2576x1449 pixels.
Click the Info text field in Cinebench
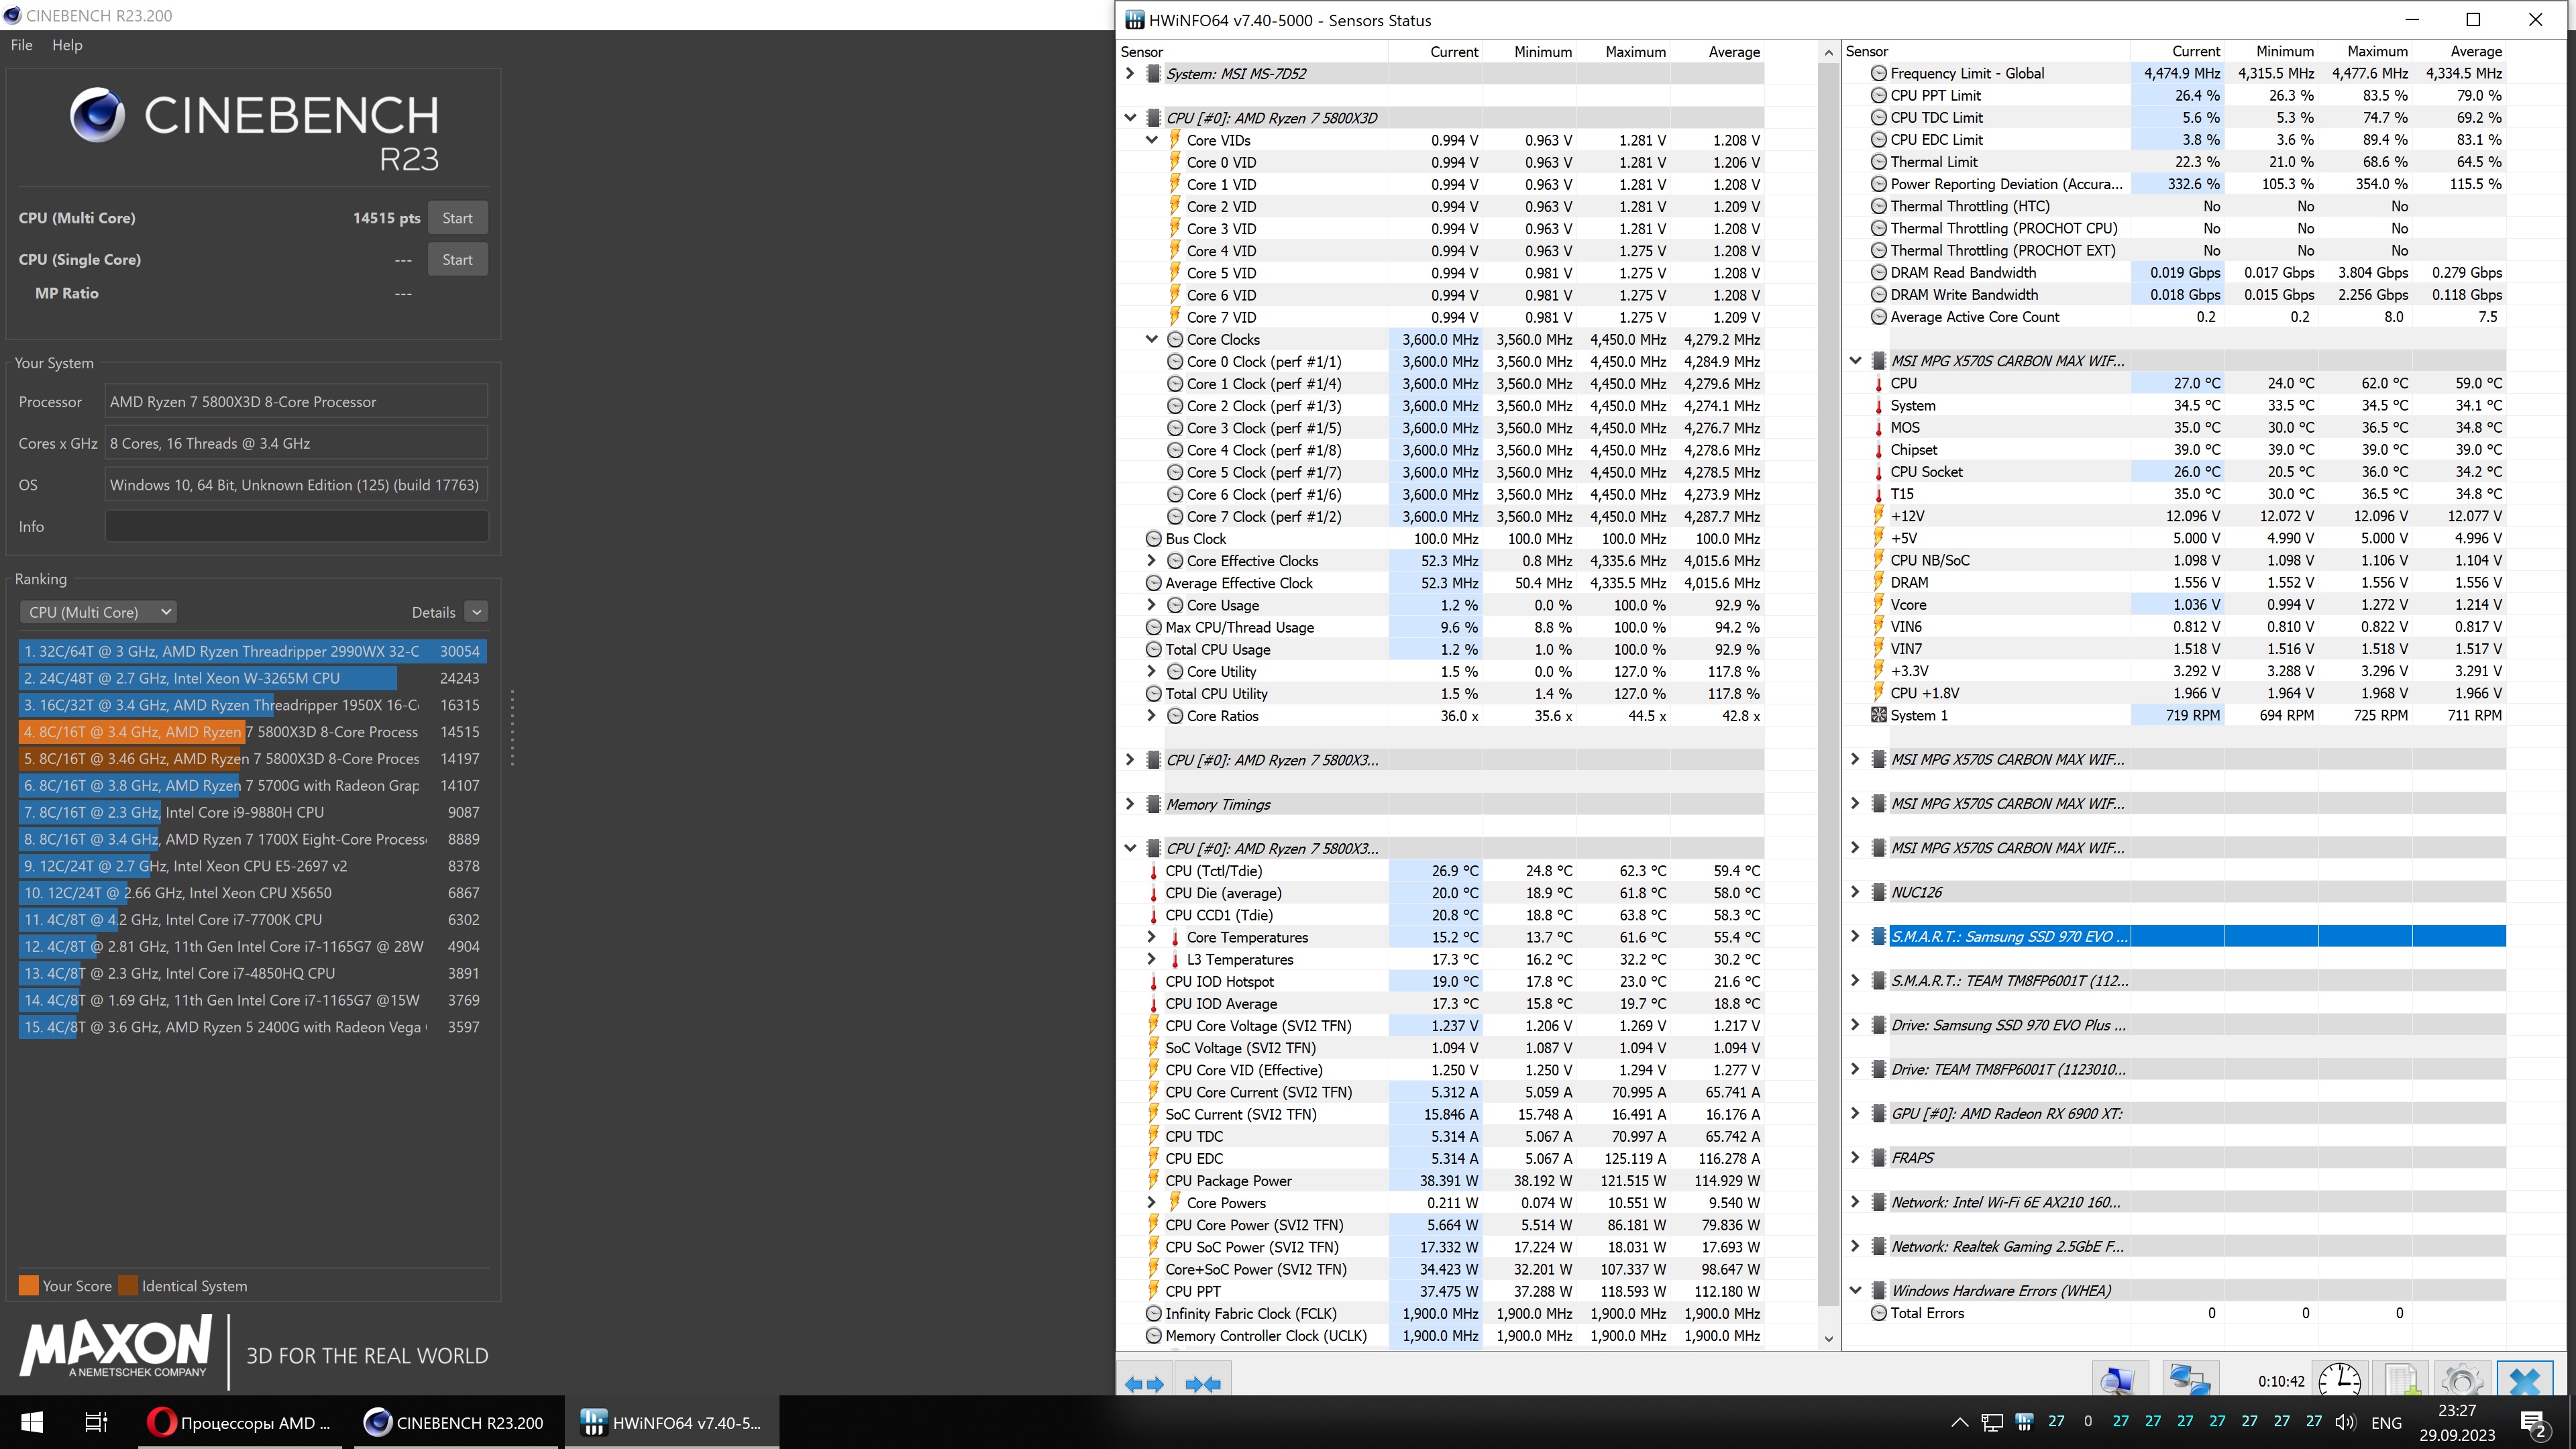296,526
